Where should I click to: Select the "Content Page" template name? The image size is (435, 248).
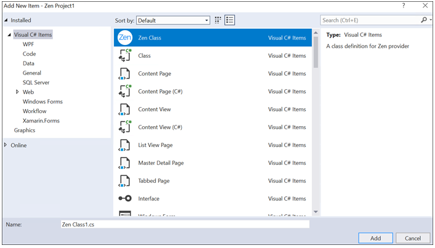(155, 74)
